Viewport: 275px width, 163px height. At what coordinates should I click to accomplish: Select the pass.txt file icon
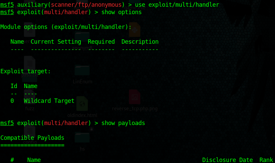point(30,63)
